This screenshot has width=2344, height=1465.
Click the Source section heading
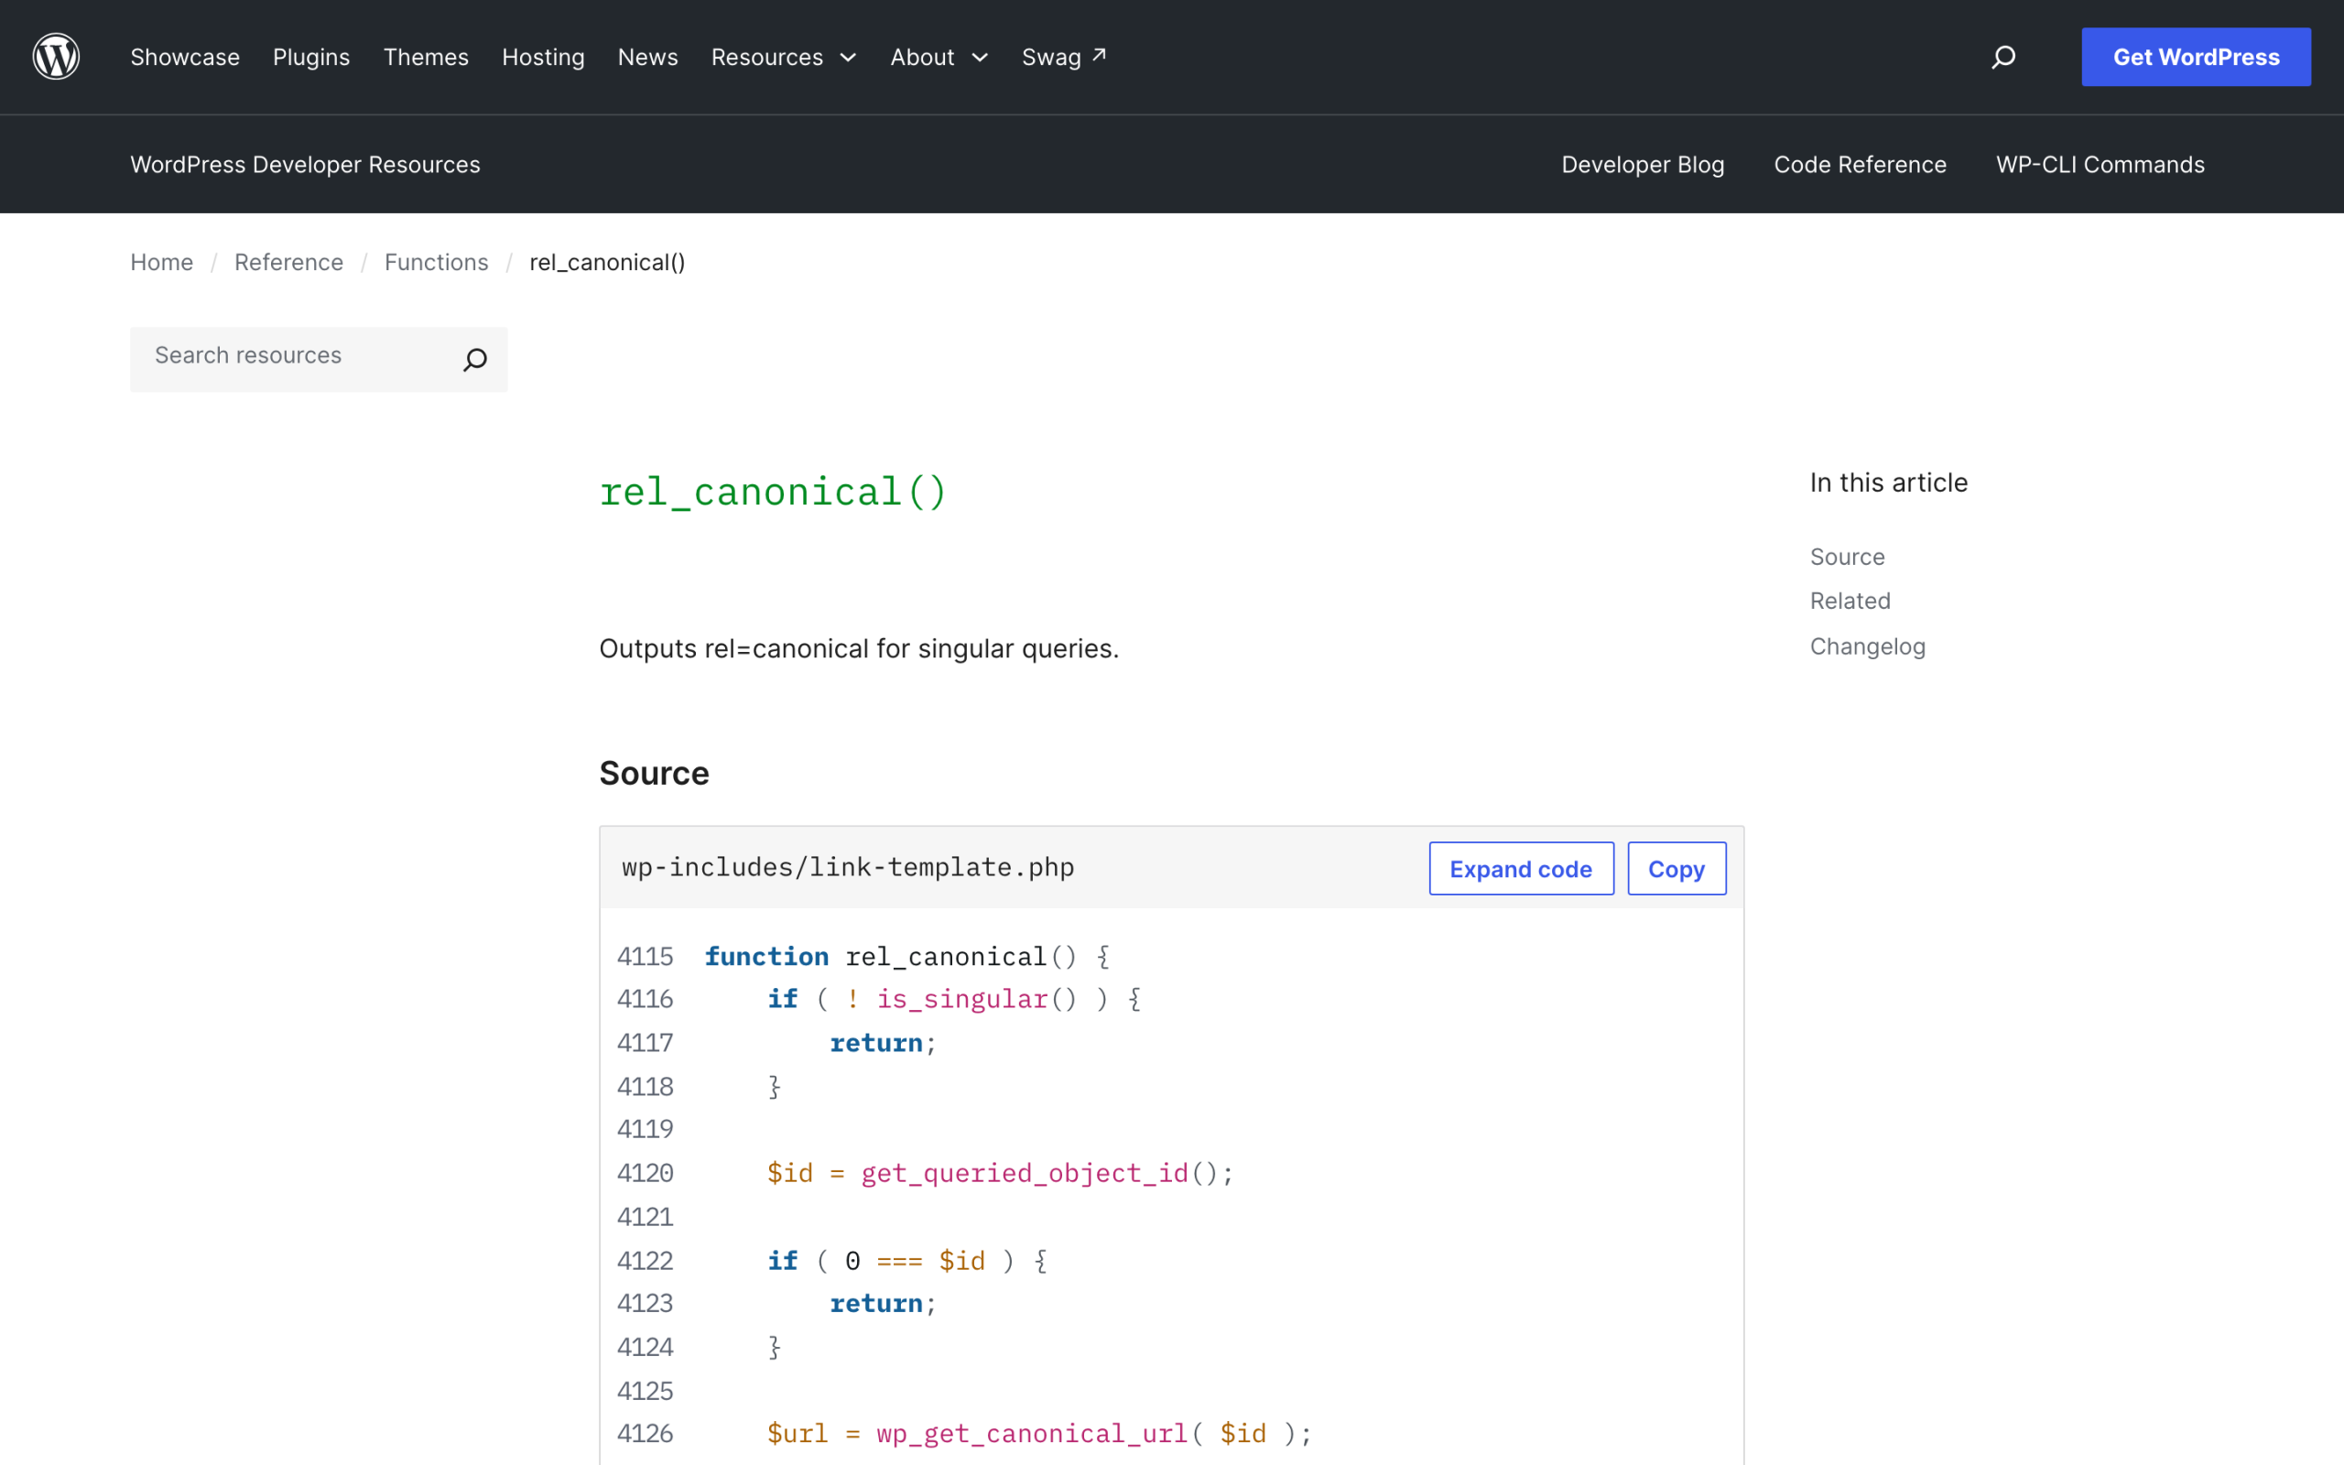point(654,773)
